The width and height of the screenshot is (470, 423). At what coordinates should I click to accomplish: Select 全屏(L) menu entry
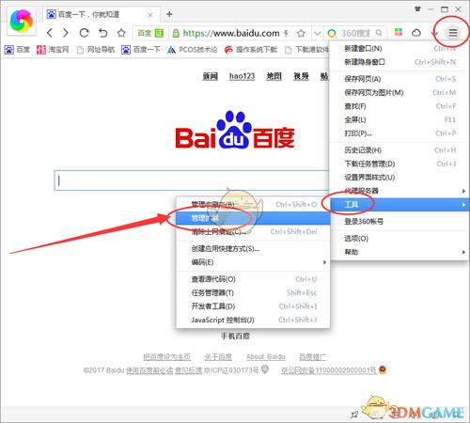point(399,119)
